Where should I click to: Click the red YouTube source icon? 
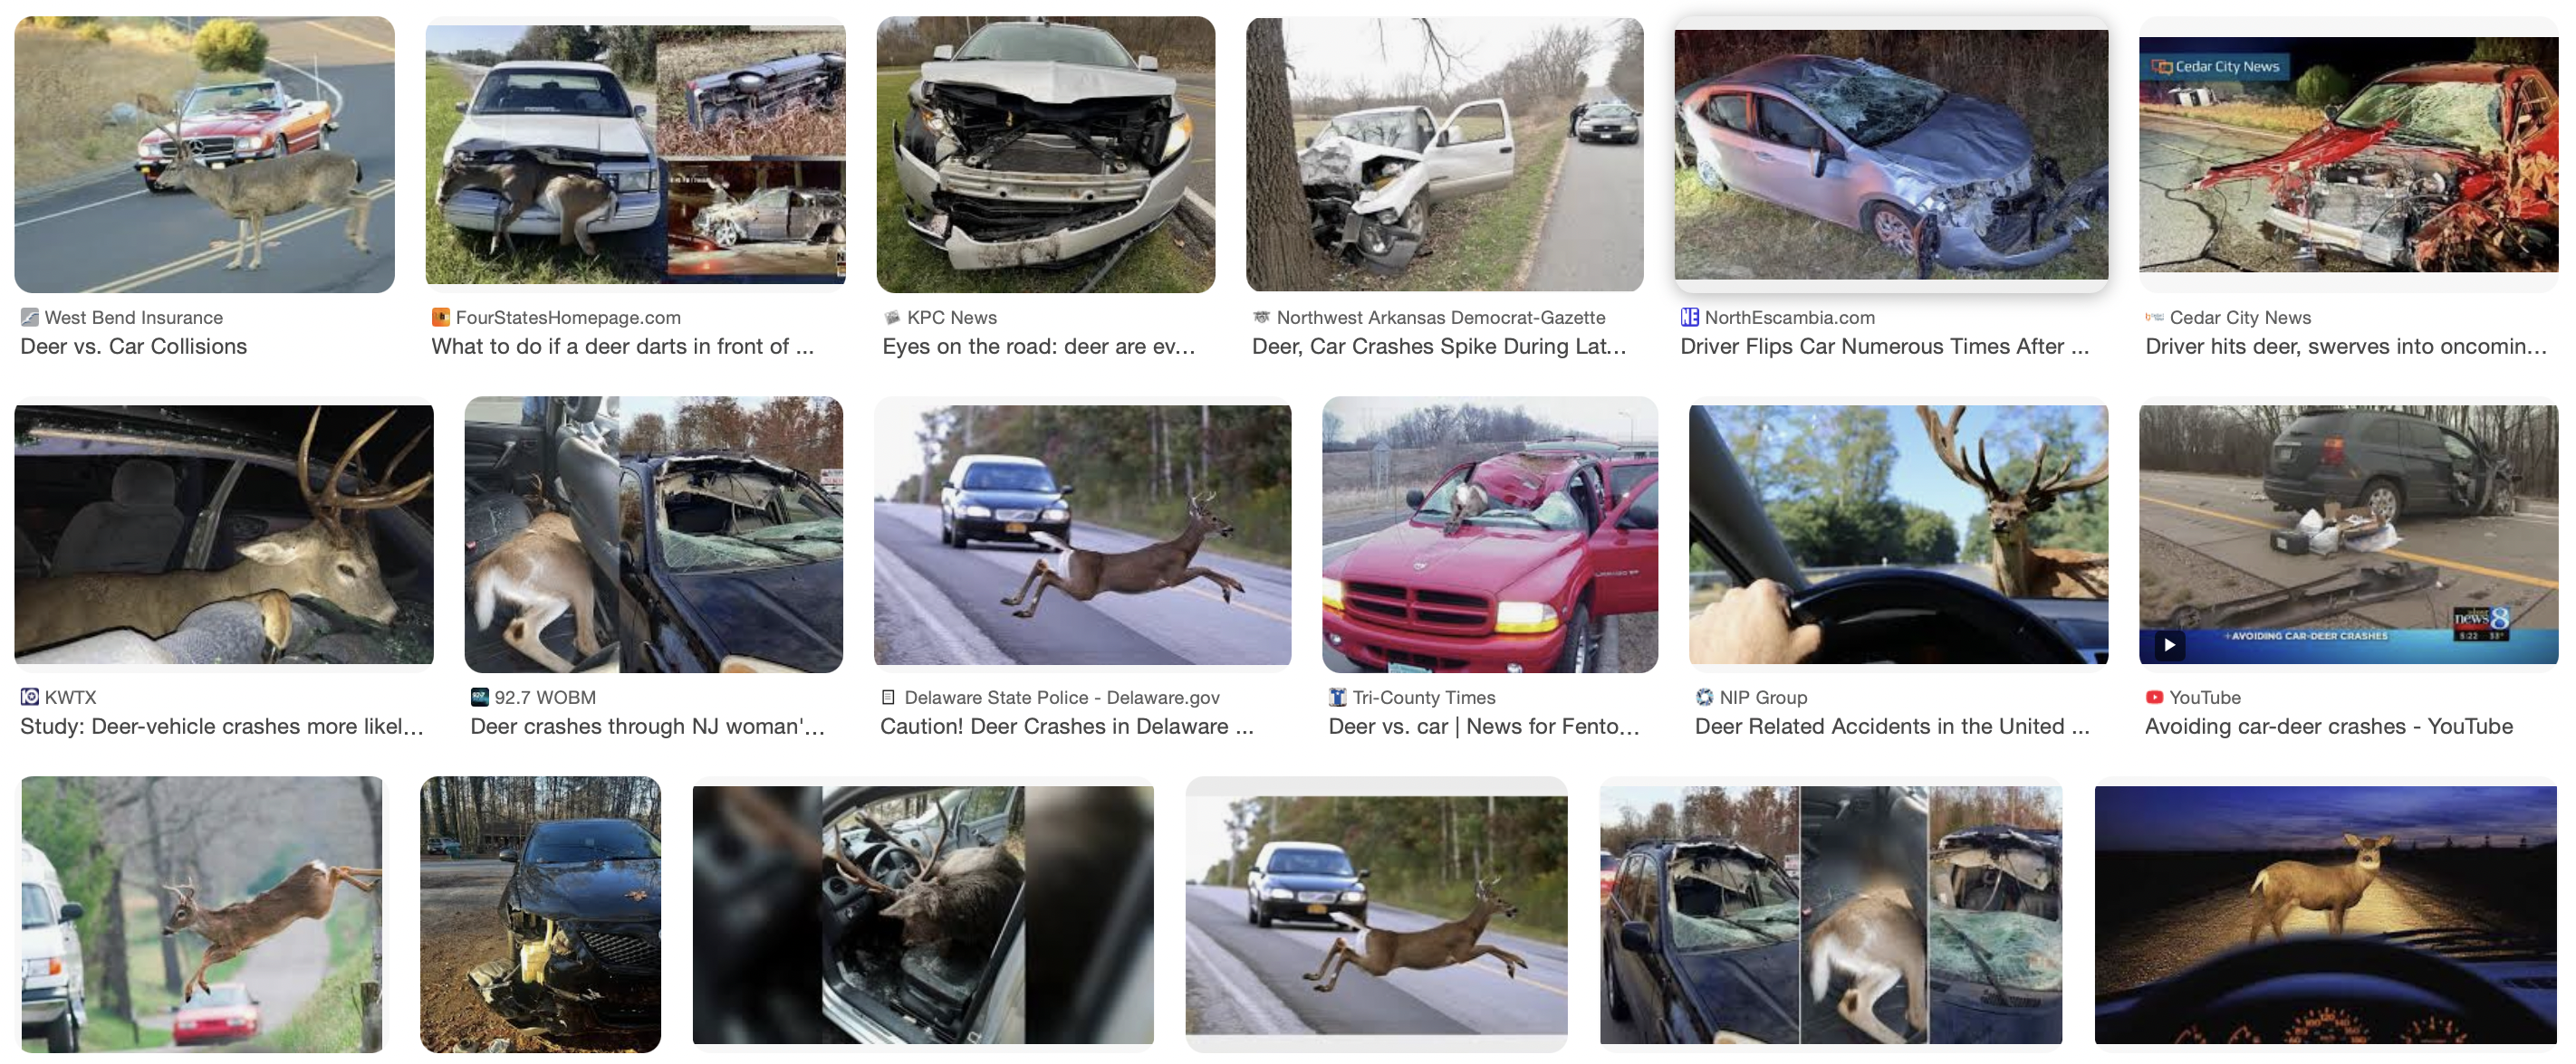coord(2154,698)
